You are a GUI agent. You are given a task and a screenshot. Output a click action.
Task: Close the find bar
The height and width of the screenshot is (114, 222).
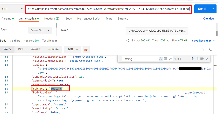pyautogui.click(x=207, y=59)
